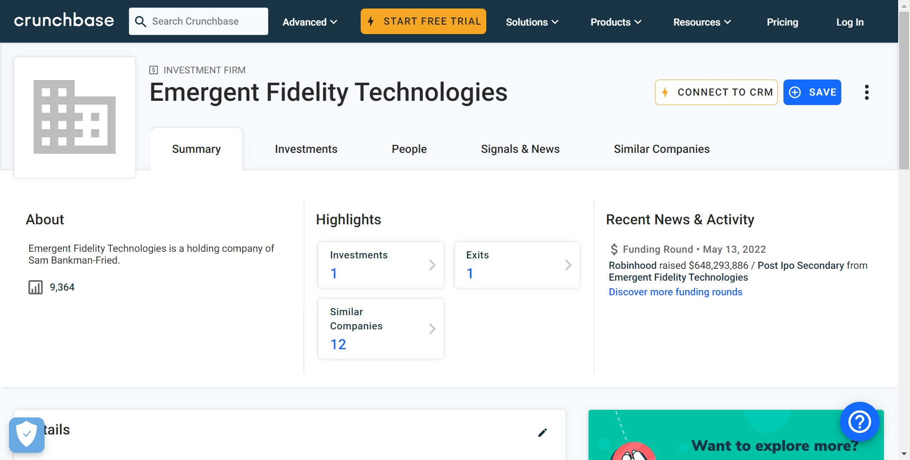
Task: Click the edit pencil icon
Action: point(543,433)
